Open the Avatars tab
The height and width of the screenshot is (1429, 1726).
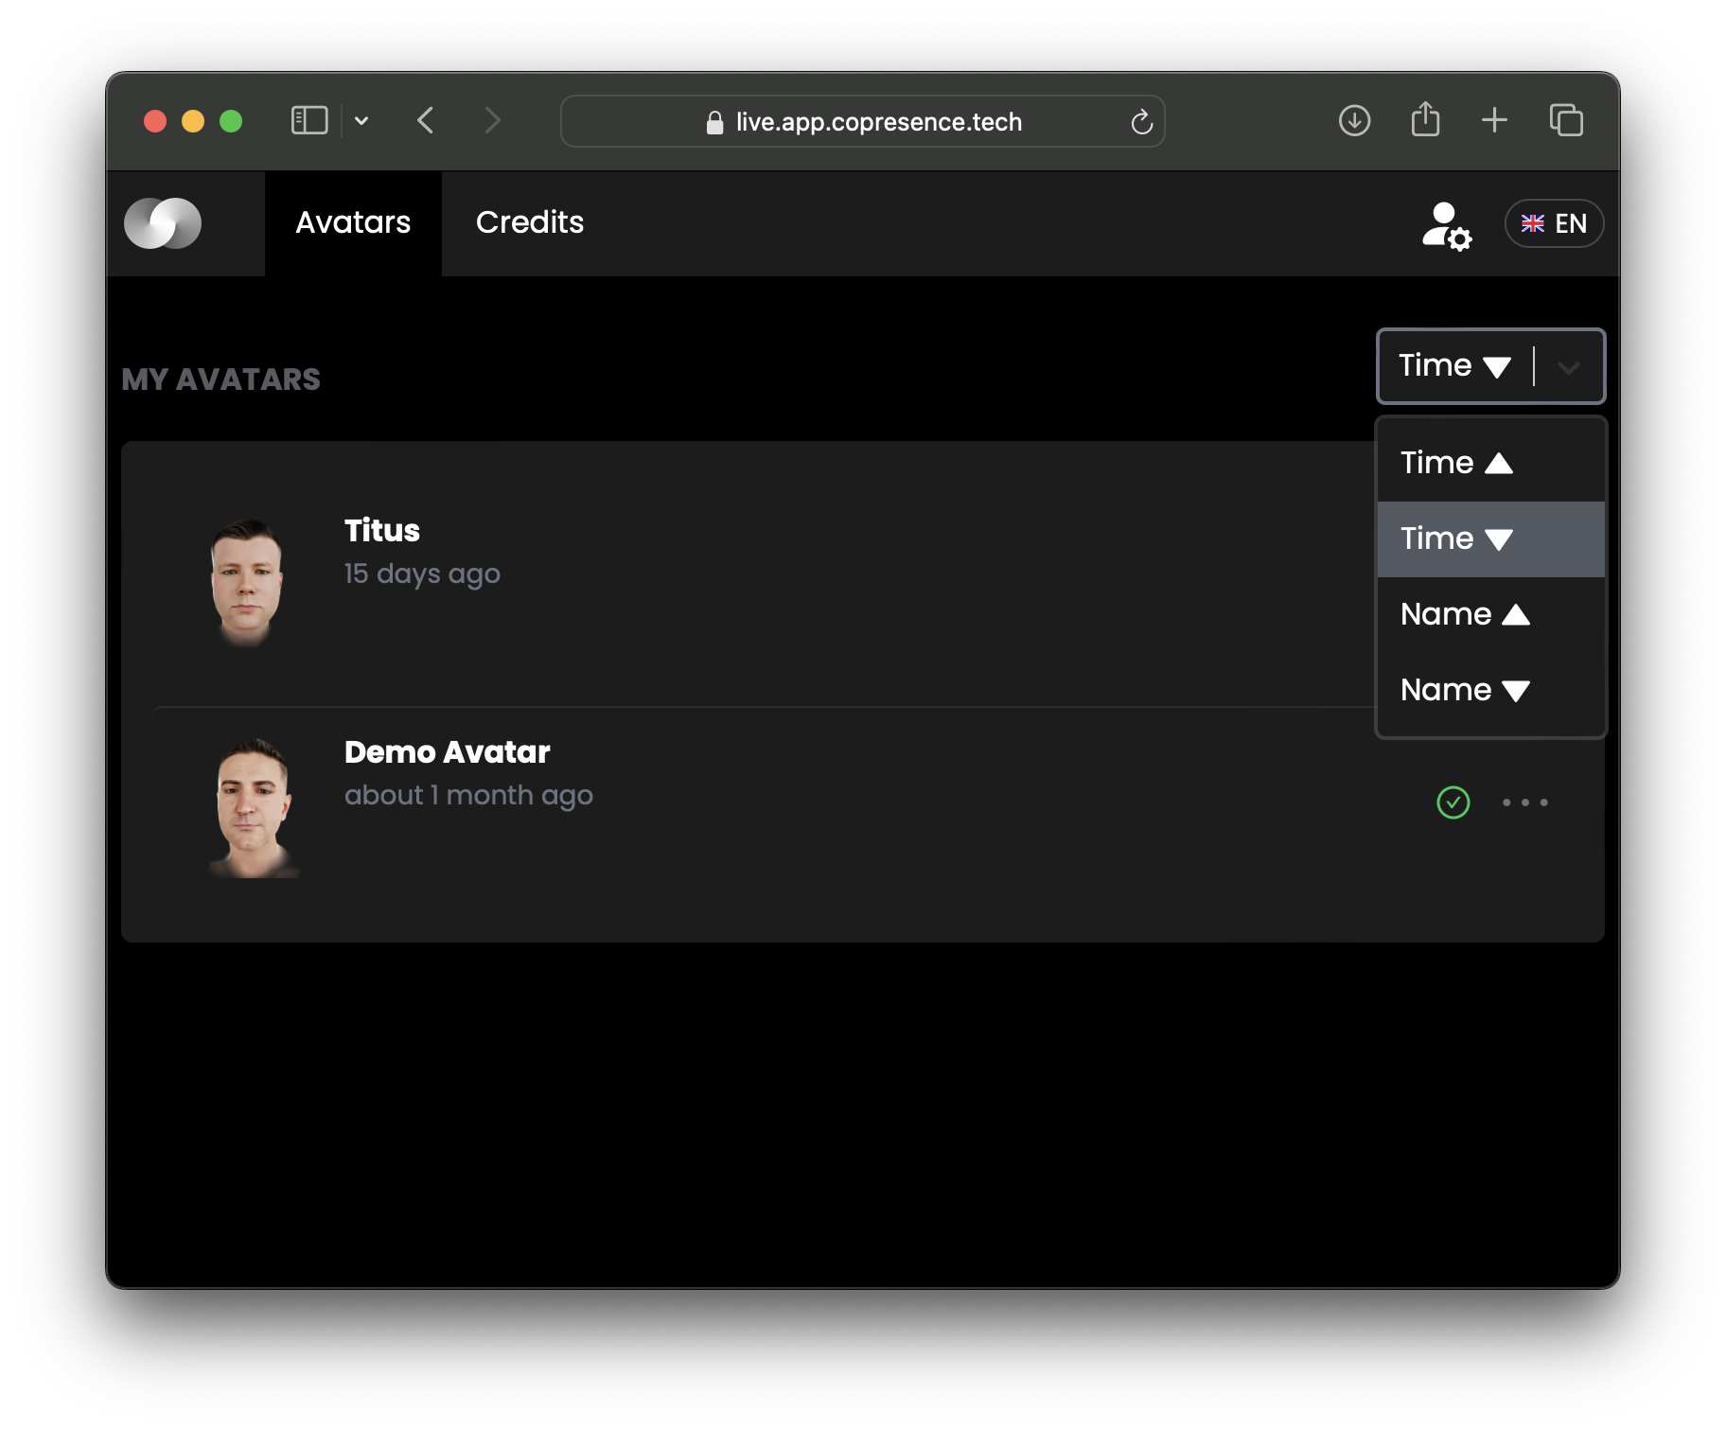click(x=353, y=222)
